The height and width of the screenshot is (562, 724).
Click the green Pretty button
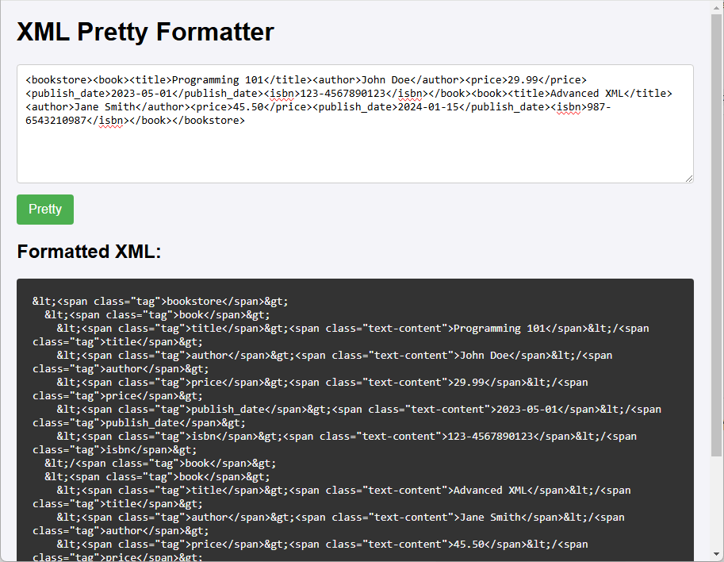click(x=45, y=210)
